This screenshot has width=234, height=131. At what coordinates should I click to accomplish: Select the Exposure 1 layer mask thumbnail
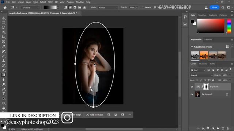click(x=206, y=87)
